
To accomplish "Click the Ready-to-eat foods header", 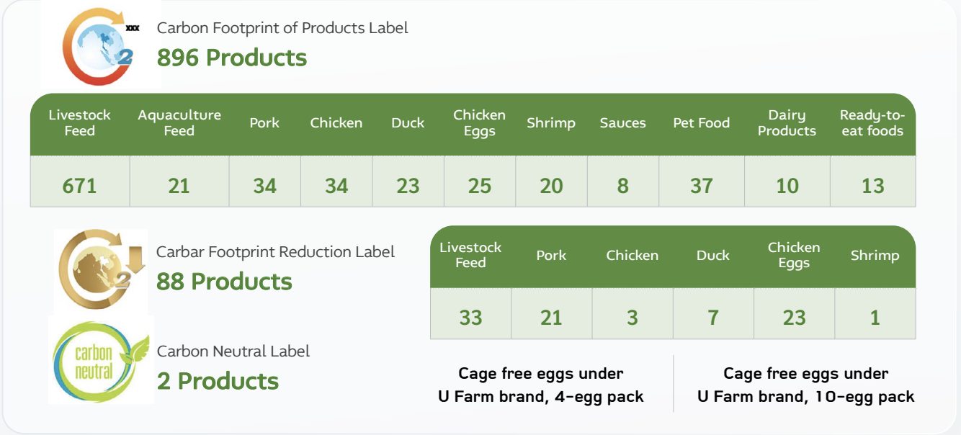I will pos(872,123).
